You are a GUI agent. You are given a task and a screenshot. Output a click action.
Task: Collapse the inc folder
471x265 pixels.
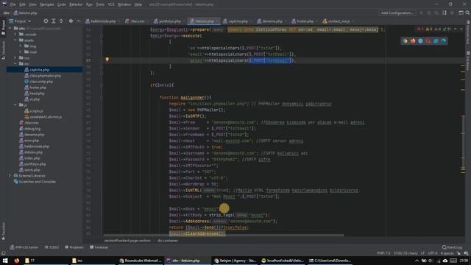(15, 64)
